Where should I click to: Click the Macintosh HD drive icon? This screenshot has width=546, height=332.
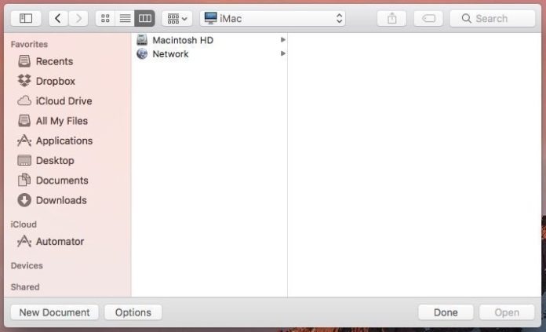tap(142, 40)
